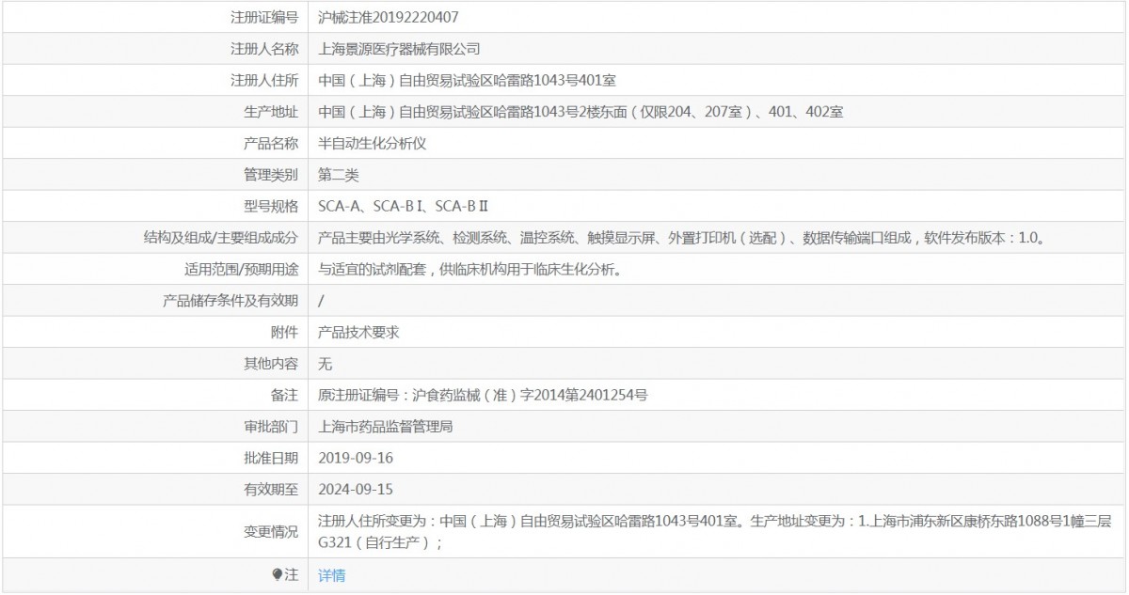1129x595 pixels.
Task: Select remark text 原注册证编号 2014第2401254号
Action: (483, 396)
